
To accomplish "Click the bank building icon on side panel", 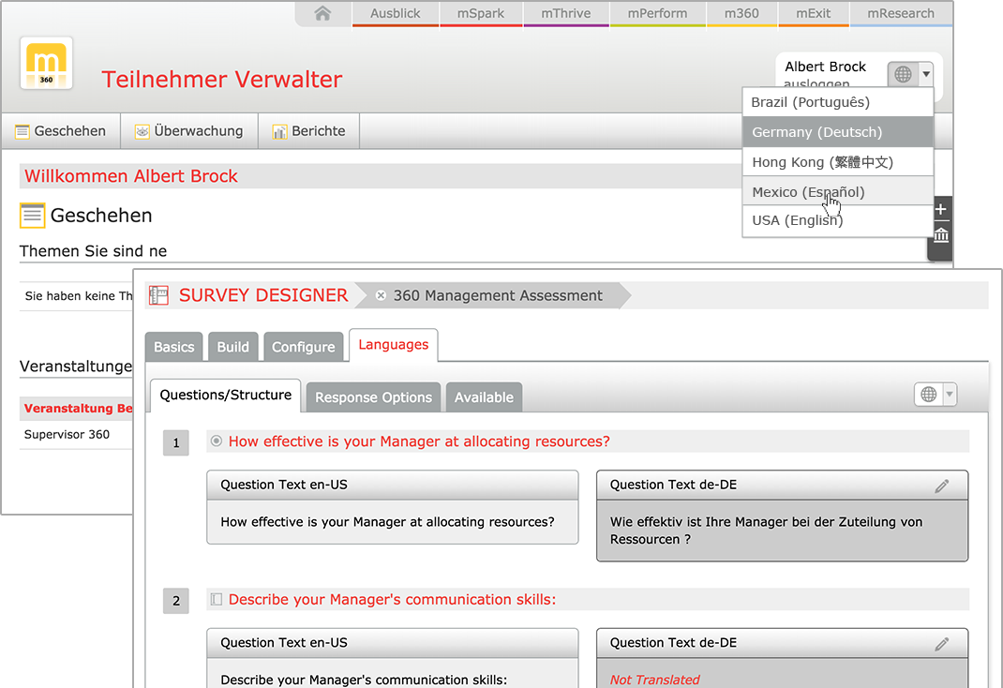I will 941,235.
